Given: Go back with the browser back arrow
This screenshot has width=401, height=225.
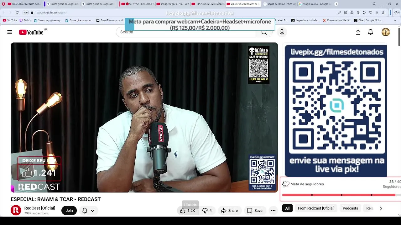Looking at the screenshot, I should pos(3,12).
